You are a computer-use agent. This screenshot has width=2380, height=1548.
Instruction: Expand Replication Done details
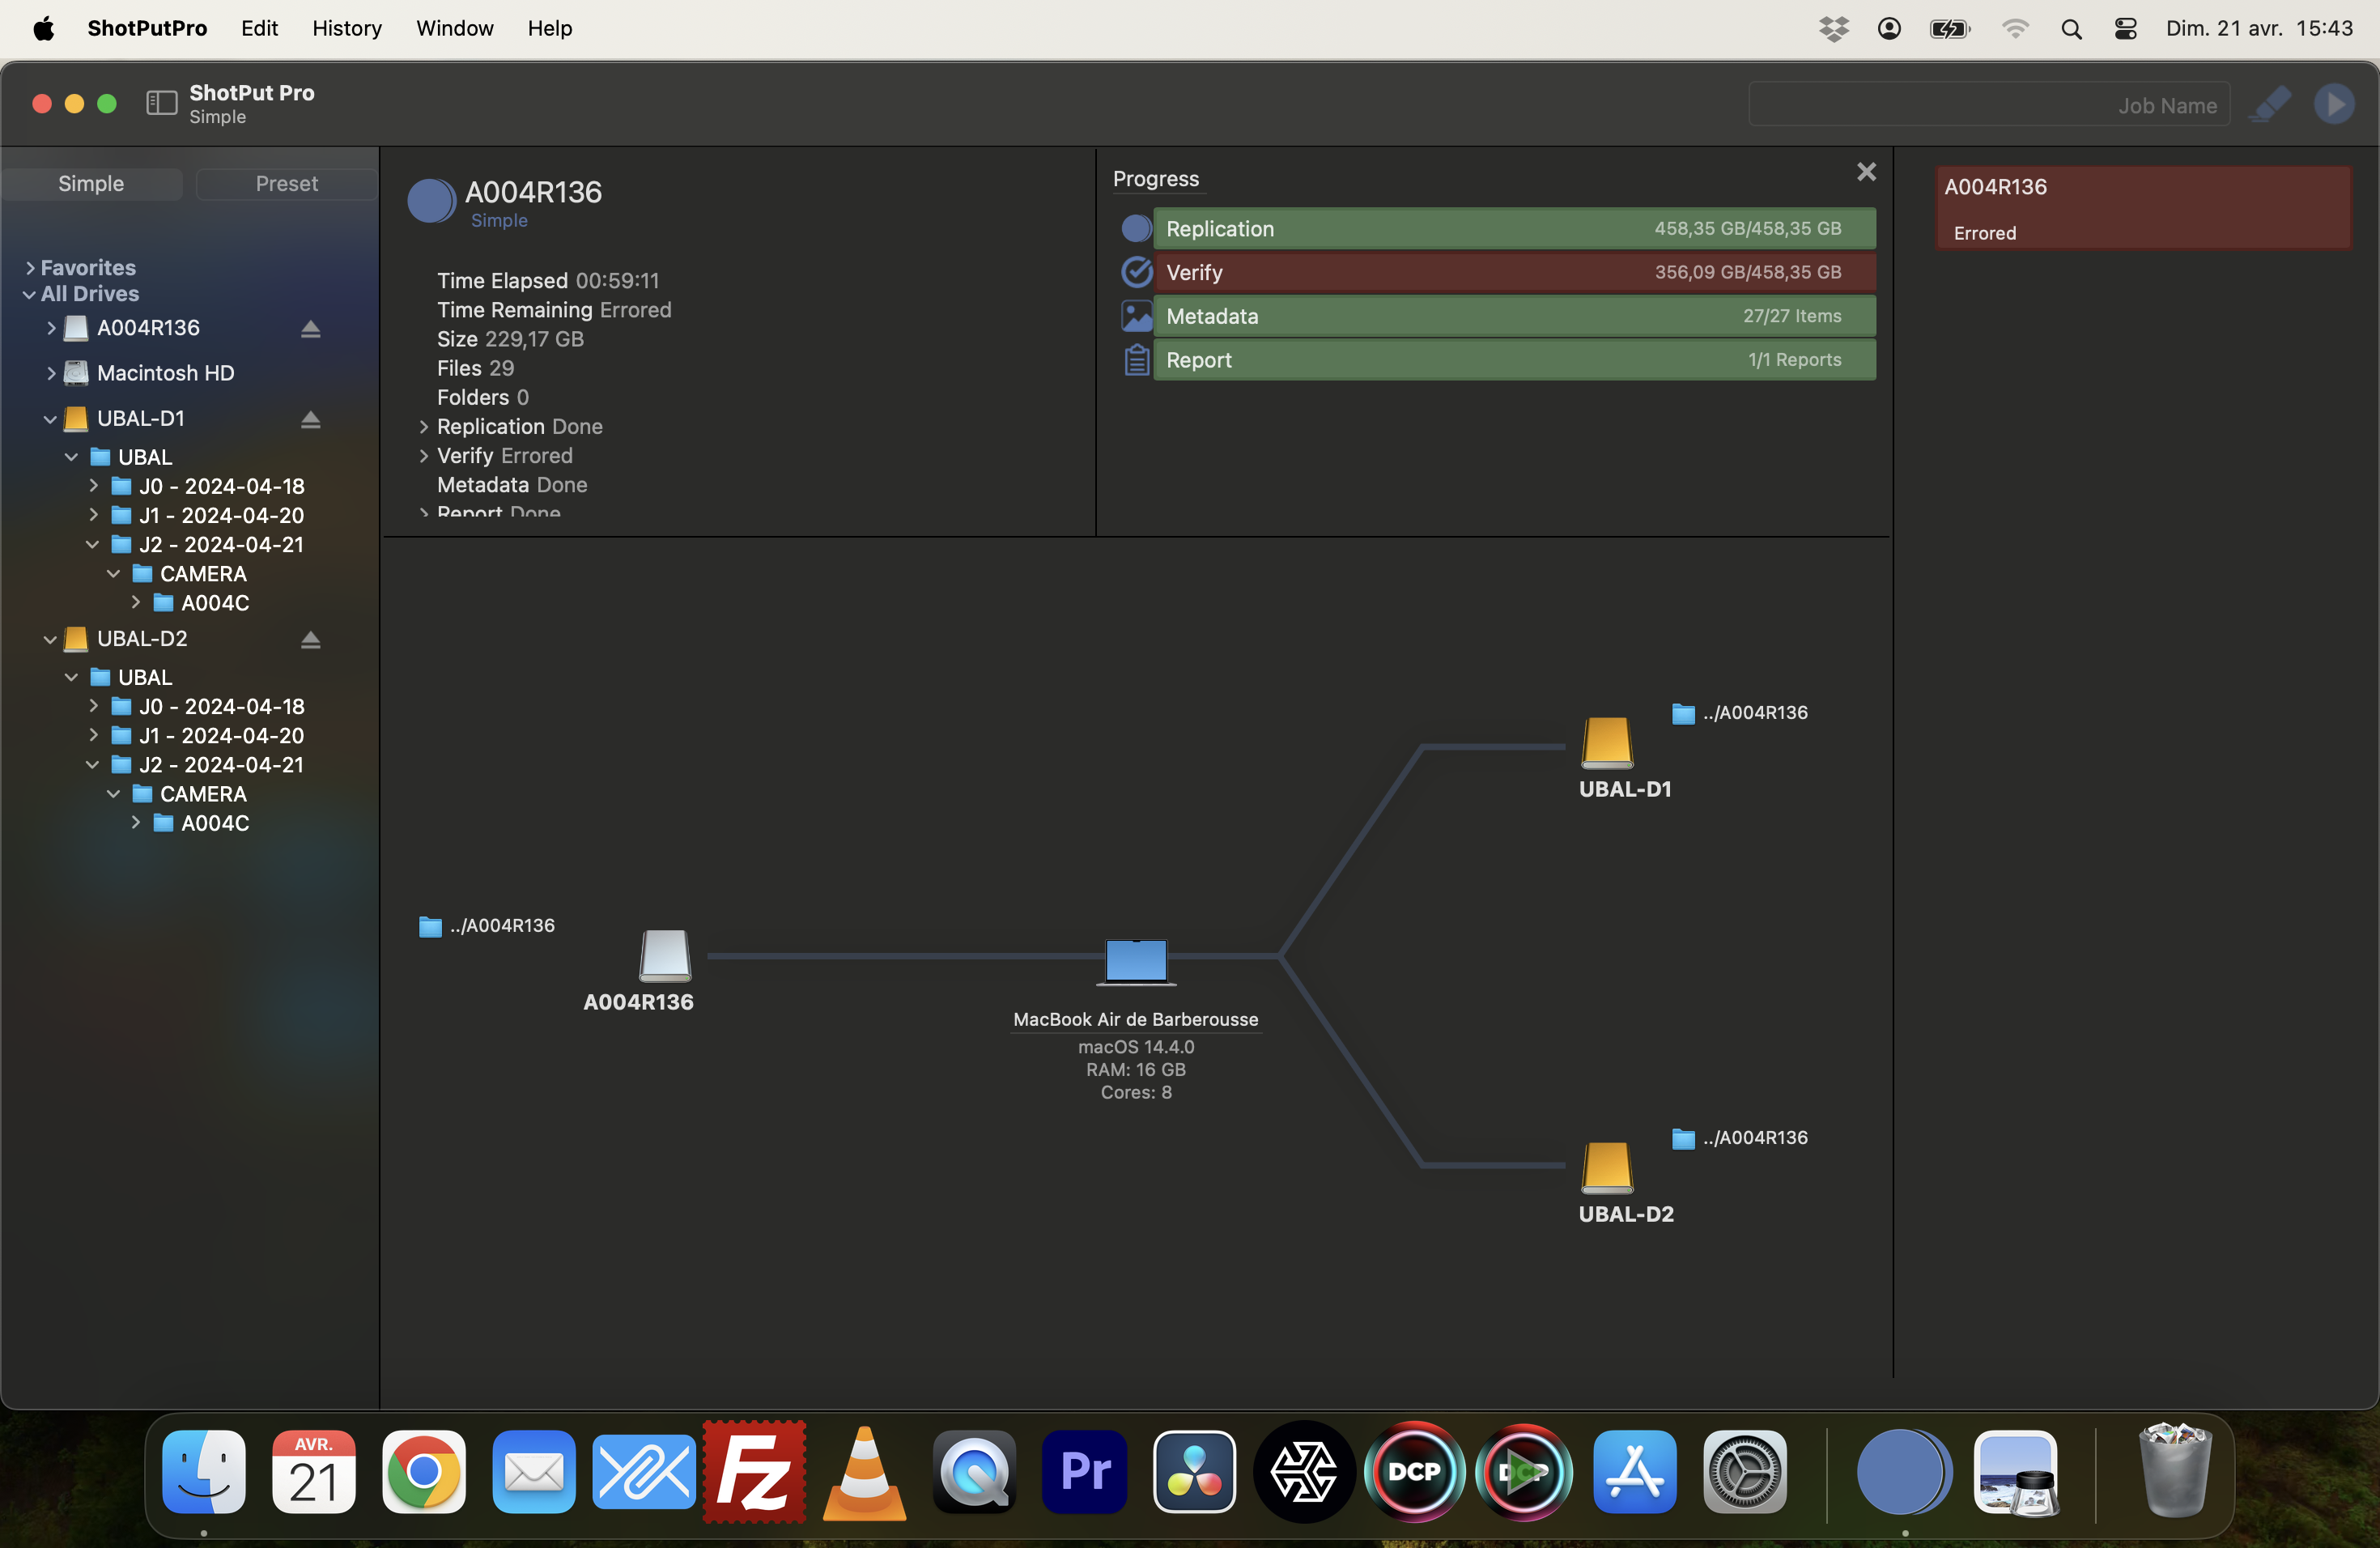pyautogui.click(x=424, y=426)
